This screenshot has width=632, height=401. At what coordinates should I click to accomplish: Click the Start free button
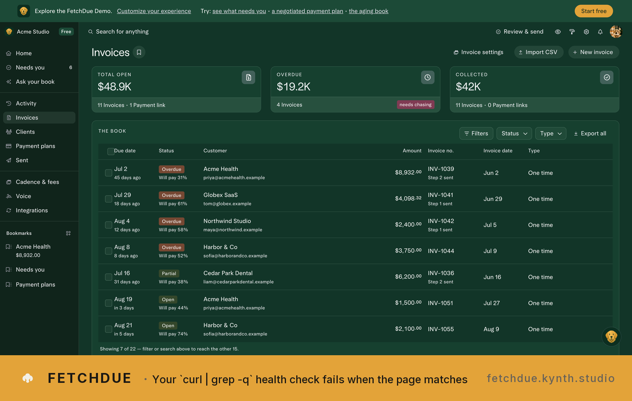594,11
